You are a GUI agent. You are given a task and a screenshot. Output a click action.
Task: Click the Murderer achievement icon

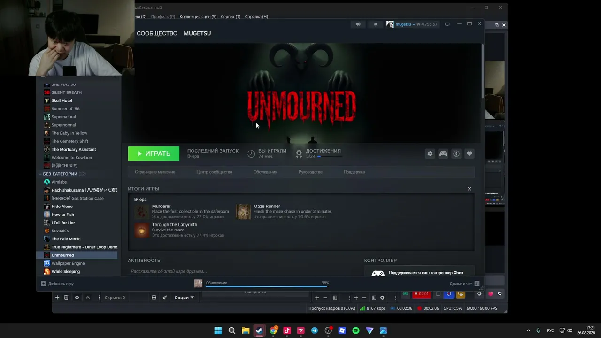tap(141, 212)
